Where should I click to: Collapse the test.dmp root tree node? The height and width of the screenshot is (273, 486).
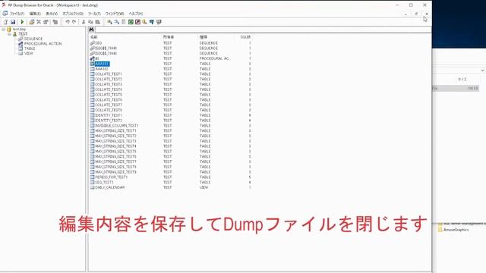click(3, 29)
